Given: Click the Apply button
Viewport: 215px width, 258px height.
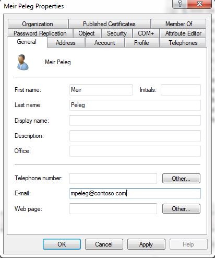Looking at the screenshot, I should [146, 244].
